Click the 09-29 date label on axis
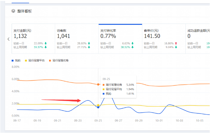 click(139, 120)
